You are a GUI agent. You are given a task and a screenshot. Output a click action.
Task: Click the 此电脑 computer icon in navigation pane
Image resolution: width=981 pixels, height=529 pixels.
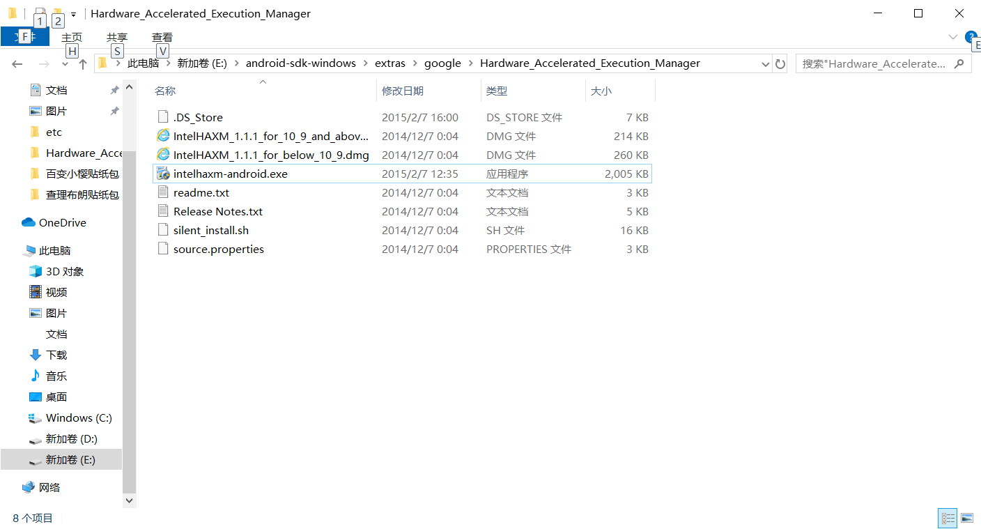(29, 250)
